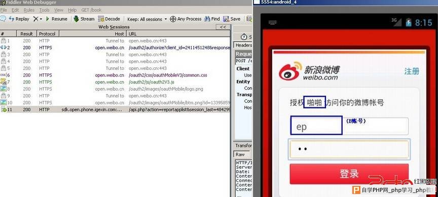
Task: Toggle Stream mode
Action: point(84,19)
